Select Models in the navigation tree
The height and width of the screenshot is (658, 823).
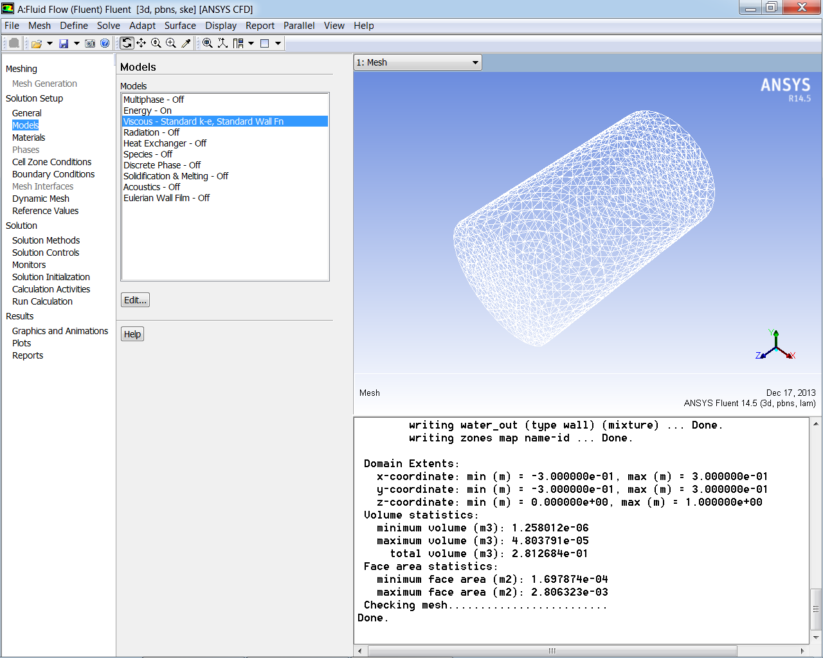coord(25,125)
